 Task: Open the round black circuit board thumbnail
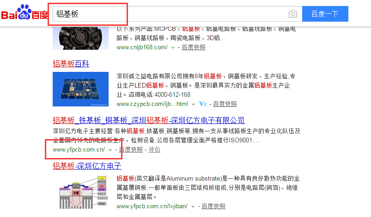coord(81,38)
